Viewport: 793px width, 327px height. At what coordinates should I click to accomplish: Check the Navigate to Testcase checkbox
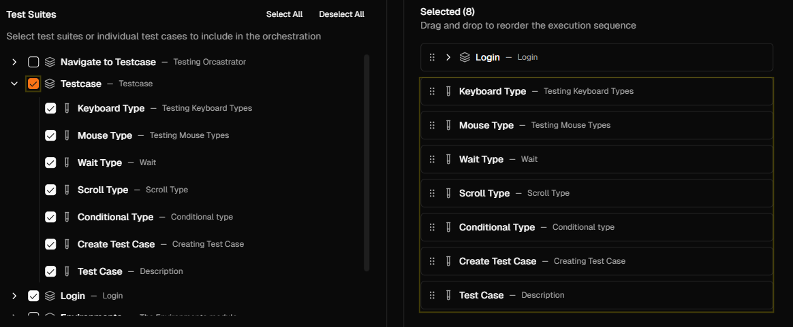point(33,62)
